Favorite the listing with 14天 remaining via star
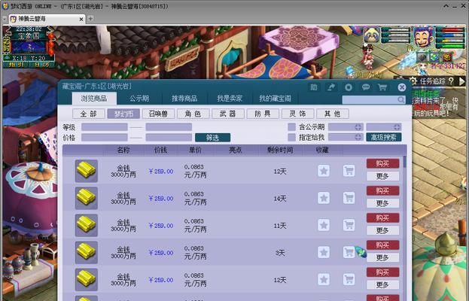The height and width of the screenshot is (301, 469). click(324, 198)
